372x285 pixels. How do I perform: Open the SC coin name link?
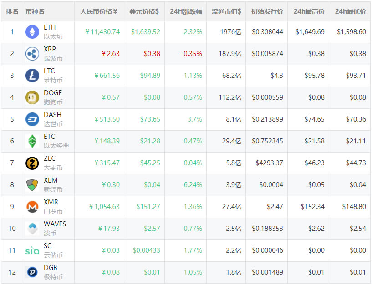(x=48, y=245)
